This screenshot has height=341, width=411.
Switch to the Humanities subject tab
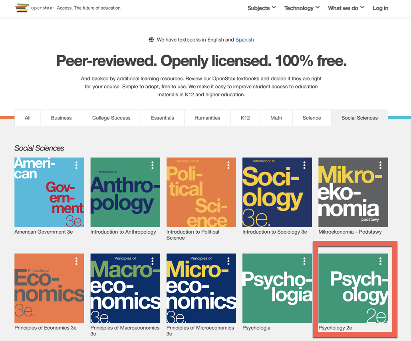point(207,118)
